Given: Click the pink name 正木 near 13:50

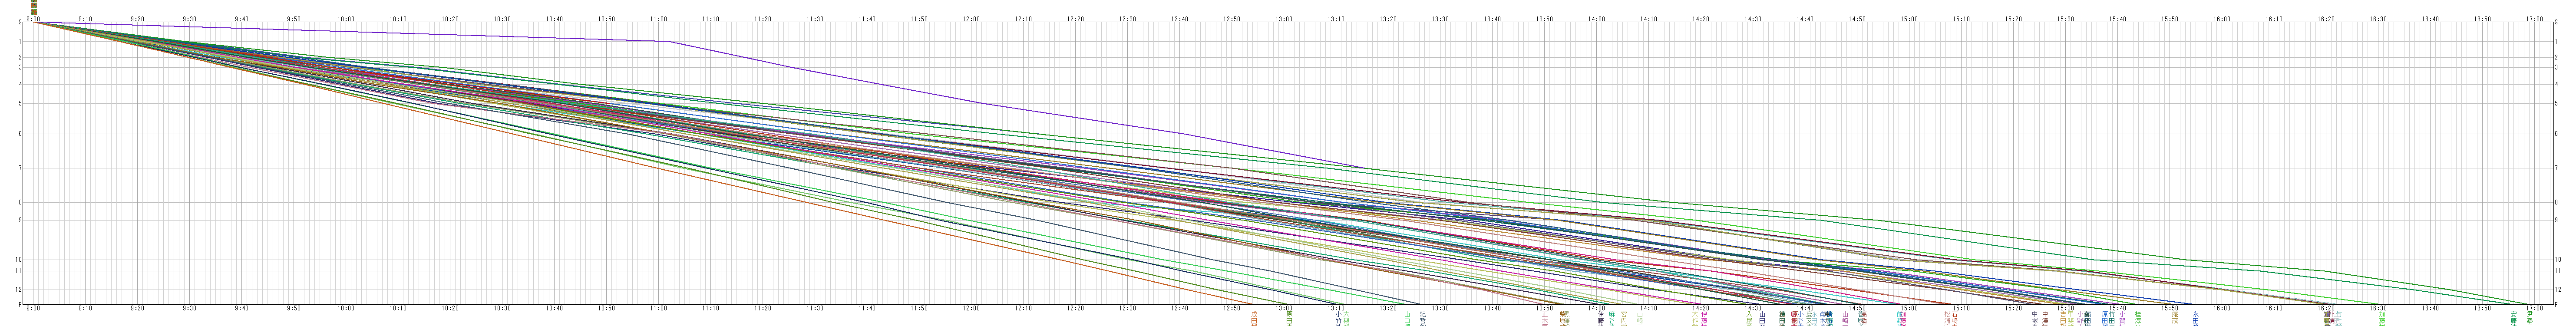Looking at the screenshot, I should 1545,318.
